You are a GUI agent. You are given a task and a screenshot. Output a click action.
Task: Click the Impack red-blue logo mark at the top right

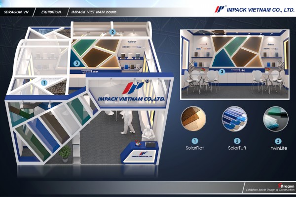(x=220, y=9)
